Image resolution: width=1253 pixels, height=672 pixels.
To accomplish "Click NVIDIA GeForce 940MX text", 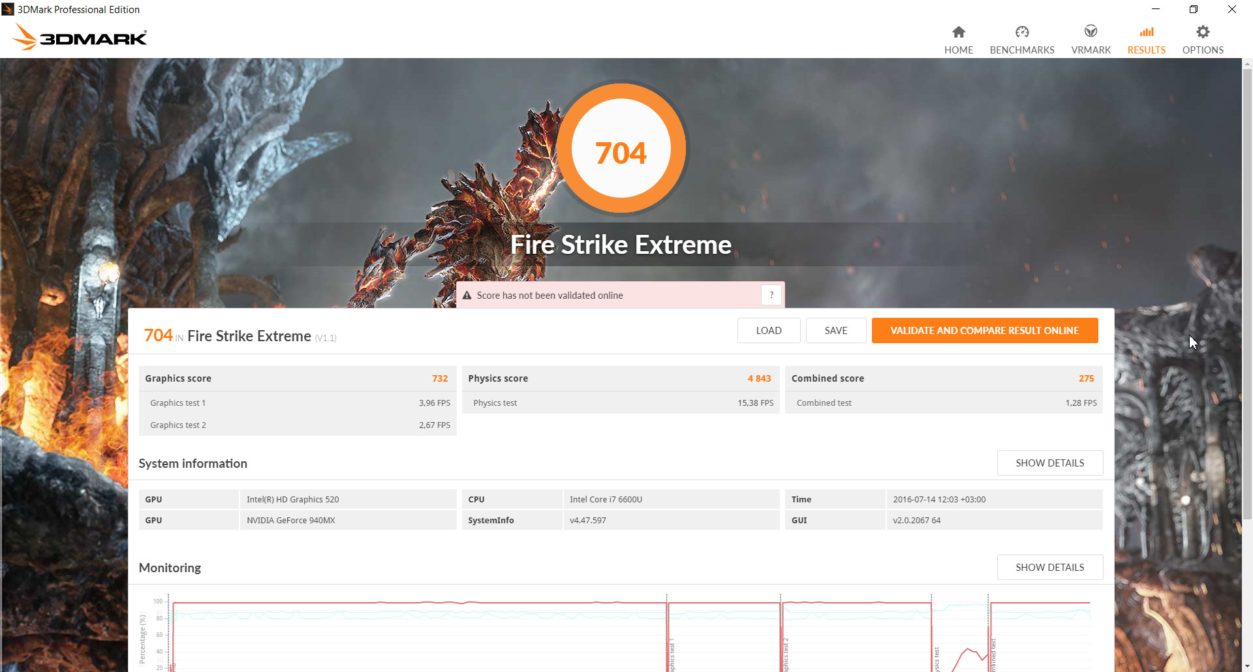I will tap(290, 521).
